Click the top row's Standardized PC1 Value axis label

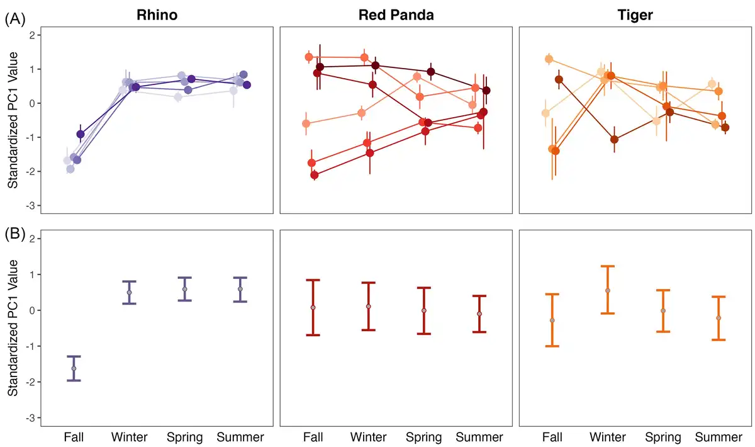coord(13,122)
